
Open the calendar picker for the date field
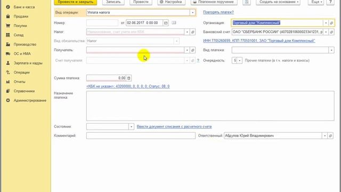[166, 23]
